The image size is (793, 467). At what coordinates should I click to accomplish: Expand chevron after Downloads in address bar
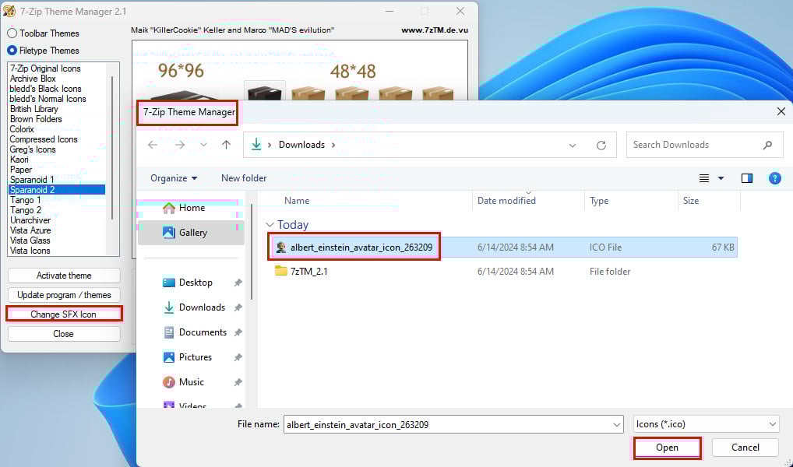click(x=333, y=145)
